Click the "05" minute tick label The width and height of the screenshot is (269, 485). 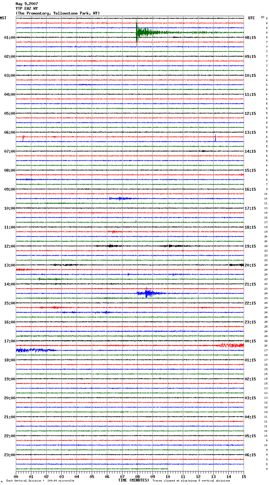click(x=92, y=476)
